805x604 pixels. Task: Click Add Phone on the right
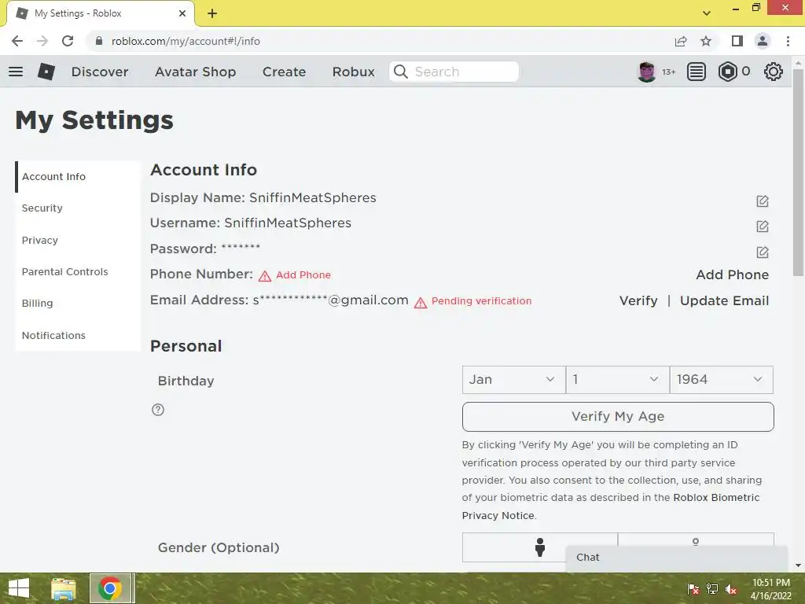pos(732,274)
